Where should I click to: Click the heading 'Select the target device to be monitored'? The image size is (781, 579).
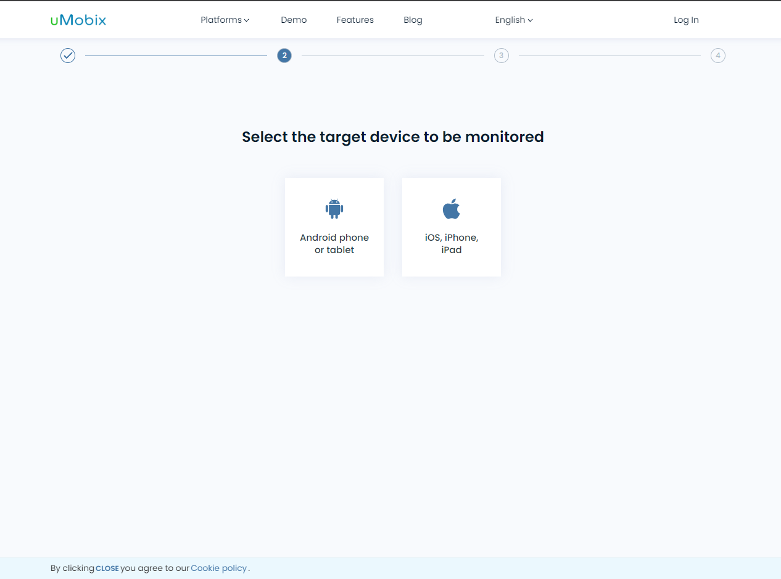[393, 136]
